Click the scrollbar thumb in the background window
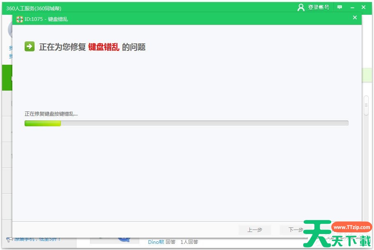The height and width of the screenshot is (250, 374). coord(366,105)
